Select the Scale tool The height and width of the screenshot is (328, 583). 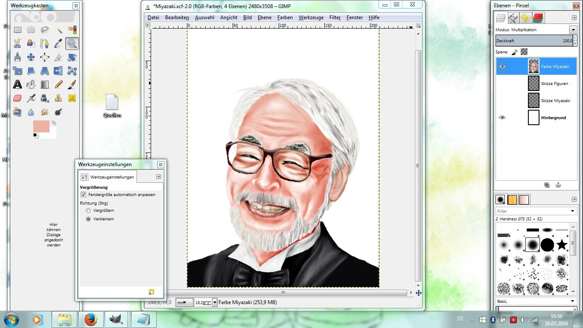coord(17,71)
